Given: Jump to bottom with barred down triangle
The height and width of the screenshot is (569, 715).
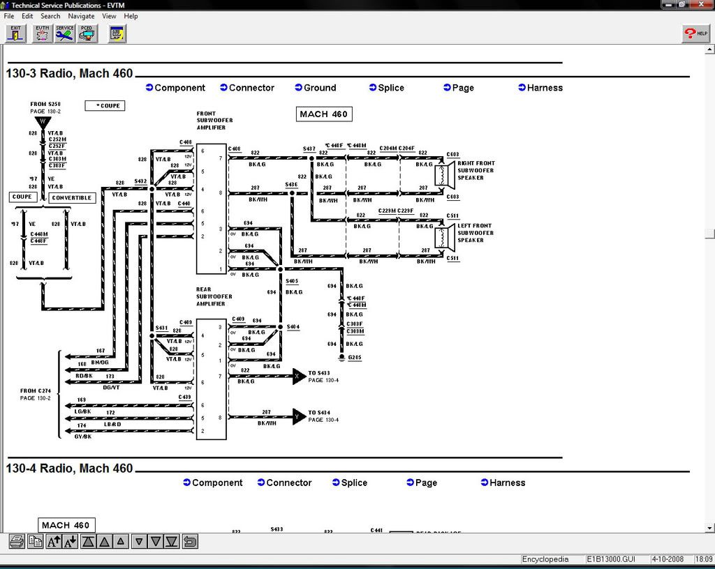Looking at the screenshot, I should tap(172, 542).
